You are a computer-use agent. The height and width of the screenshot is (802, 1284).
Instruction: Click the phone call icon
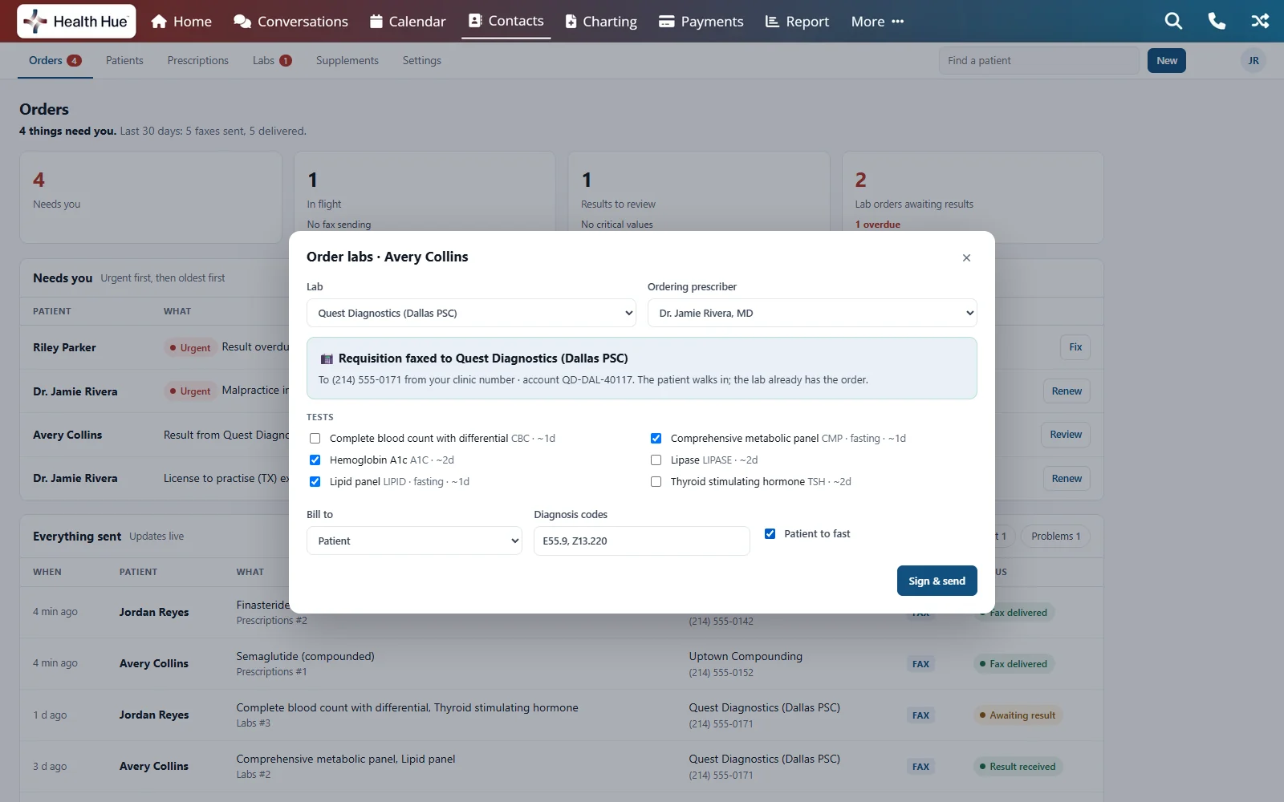(1217, 22)
